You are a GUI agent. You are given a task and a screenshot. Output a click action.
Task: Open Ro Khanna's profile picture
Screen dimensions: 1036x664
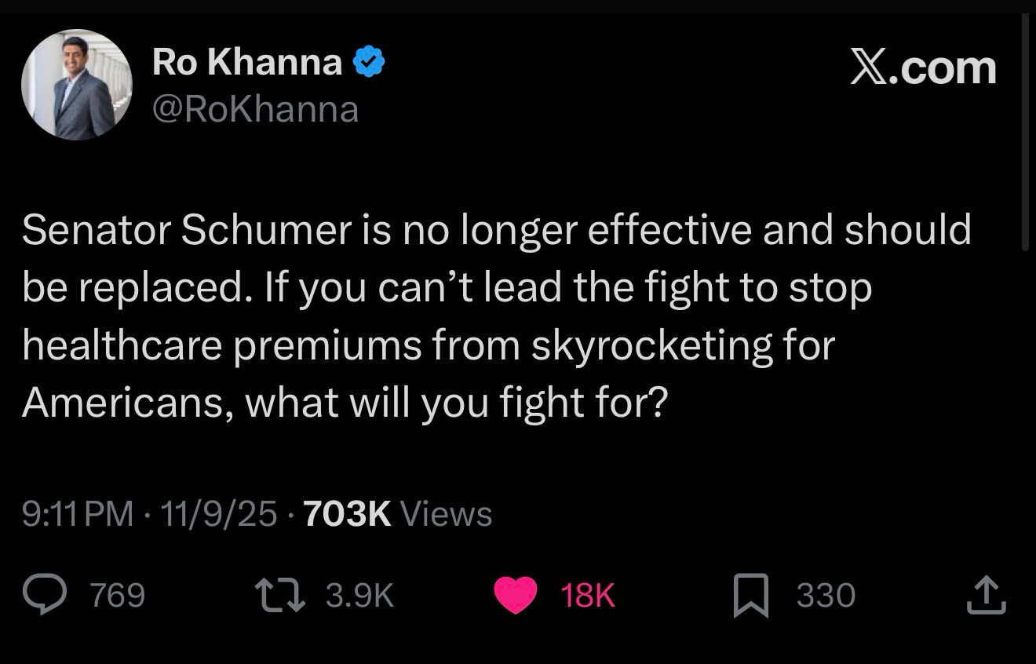pos(77,85)
